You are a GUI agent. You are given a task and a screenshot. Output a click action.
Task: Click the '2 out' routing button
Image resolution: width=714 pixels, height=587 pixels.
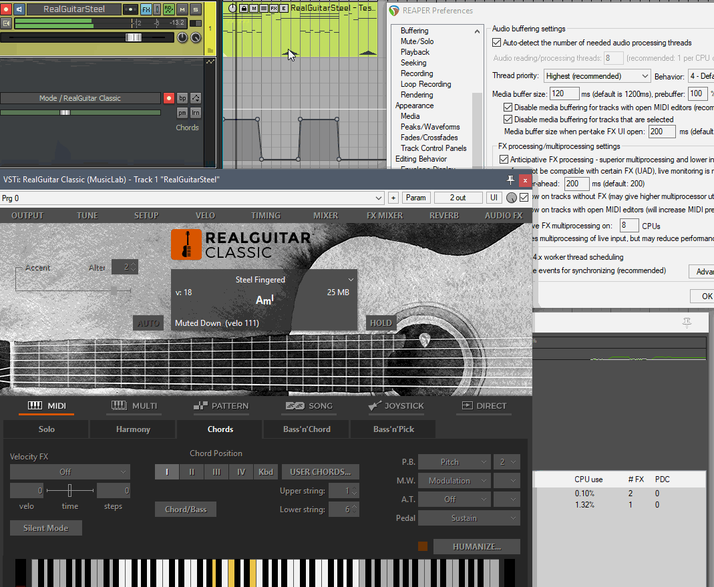pyautogui.click(x=458, y=198)
